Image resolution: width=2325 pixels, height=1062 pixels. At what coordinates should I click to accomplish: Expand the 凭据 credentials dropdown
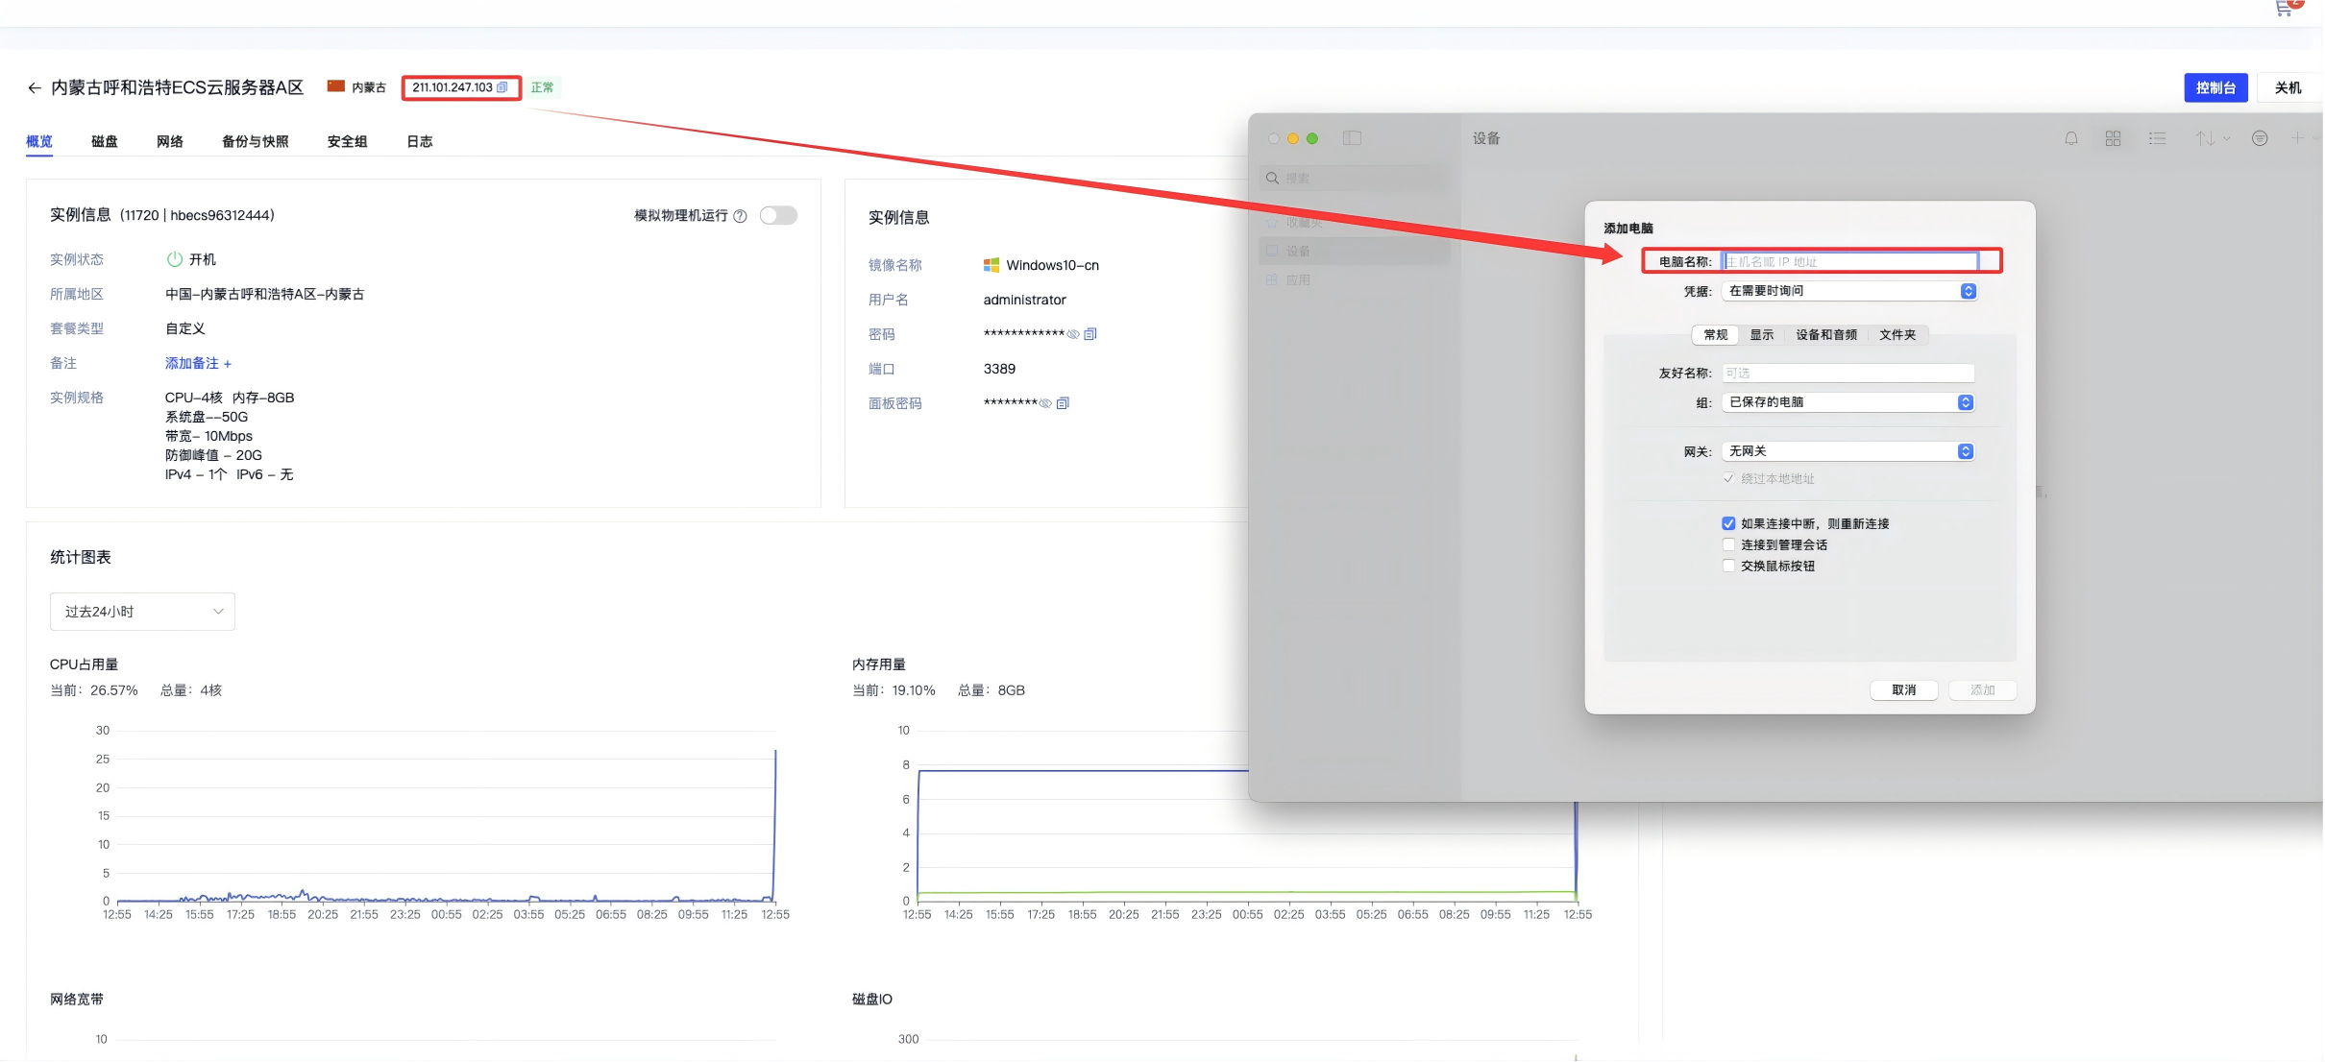coord(1849,291)
